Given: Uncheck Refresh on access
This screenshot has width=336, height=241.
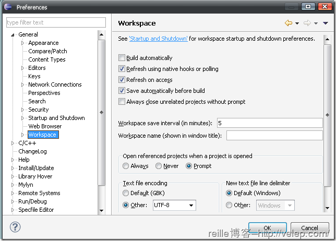Looking at the screenshot, I should pyautogui.click(x=122, y=80).
